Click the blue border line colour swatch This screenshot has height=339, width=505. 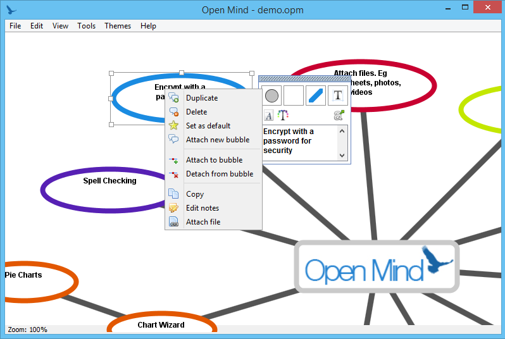pos(316,96)
